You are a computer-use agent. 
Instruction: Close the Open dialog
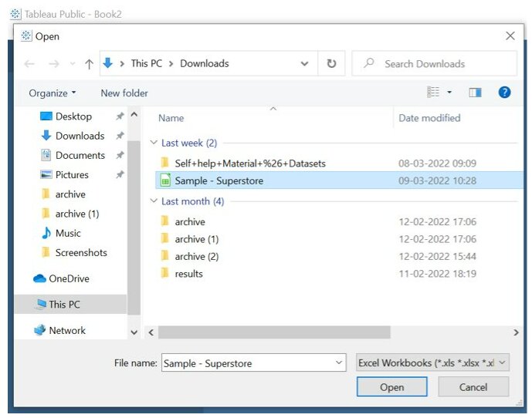pos(510,35)
